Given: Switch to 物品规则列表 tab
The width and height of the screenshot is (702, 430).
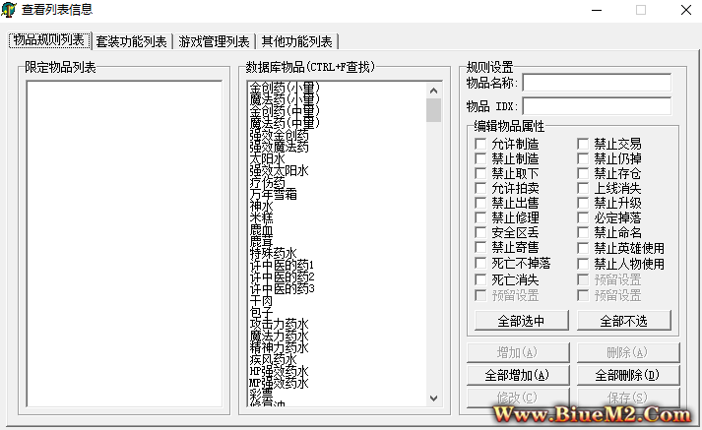Looking at the screenshot, I should 49,40.
